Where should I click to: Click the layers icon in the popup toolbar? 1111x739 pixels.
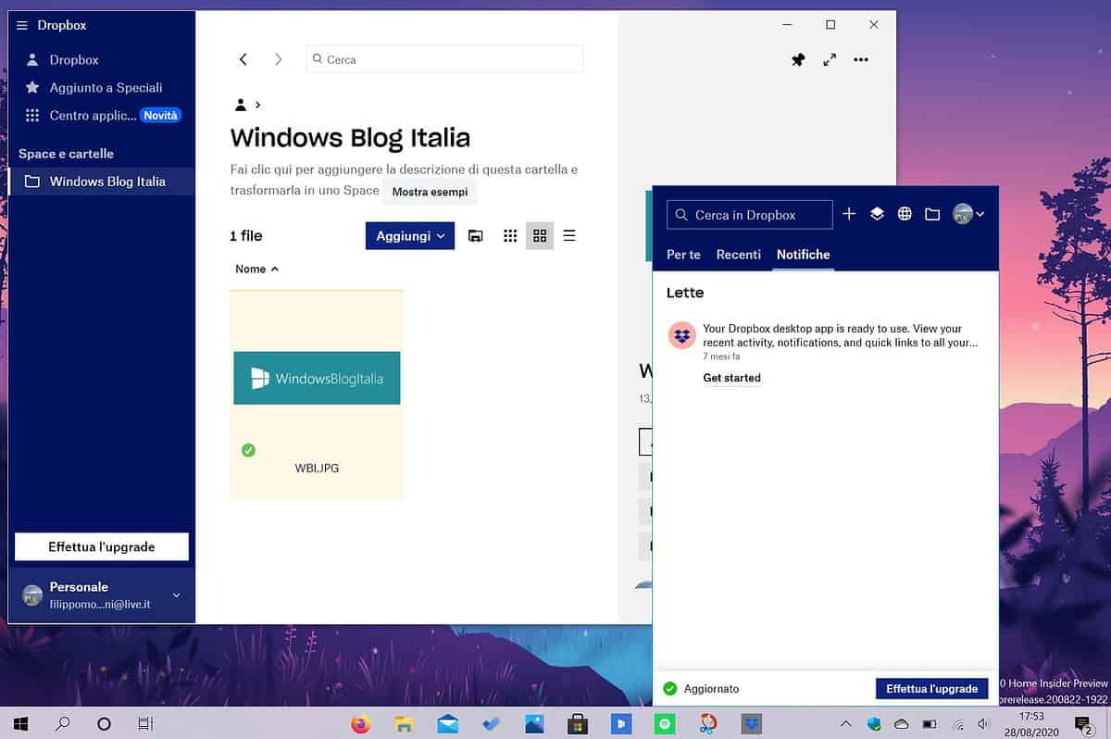pyautogui.click(x=877, y=213)
